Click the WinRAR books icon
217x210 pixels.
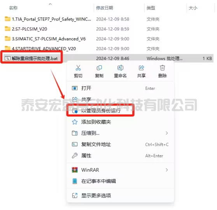pyautogui.click(x=75, y=170)
